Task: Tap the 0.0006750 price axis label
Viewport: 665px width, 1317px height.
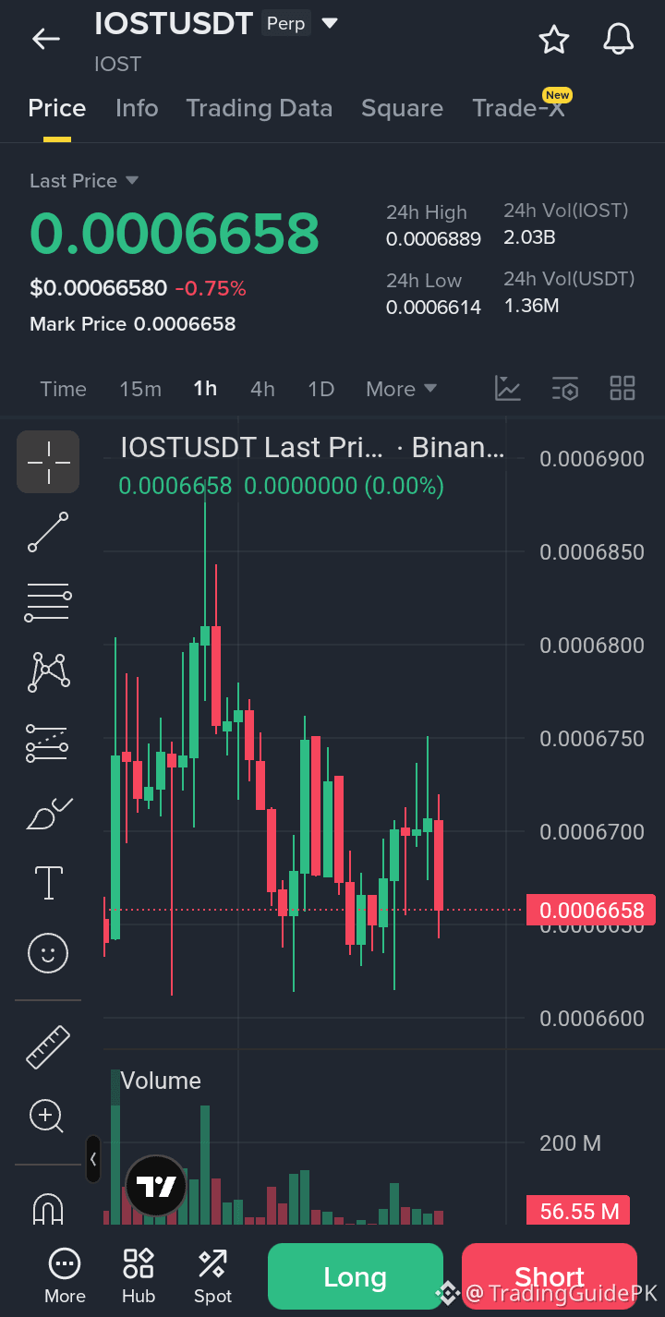Action: click(592, 739)
